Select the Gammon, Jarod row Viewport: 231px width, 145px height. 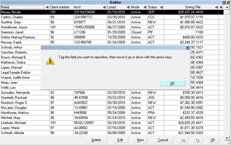click(112, 32)
